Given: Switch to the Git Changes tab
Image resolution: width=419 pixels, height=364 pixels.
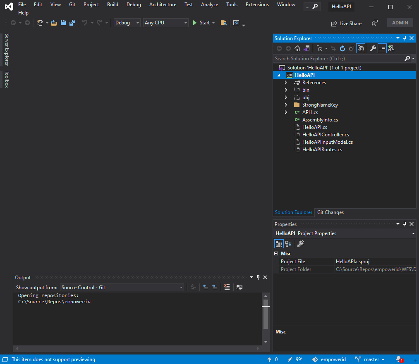Looking at the screenshot, I should [x=330, y=212].
